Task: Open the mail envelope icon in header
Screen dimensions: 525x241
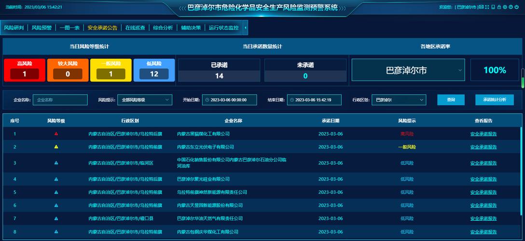Action: point(481,7)
